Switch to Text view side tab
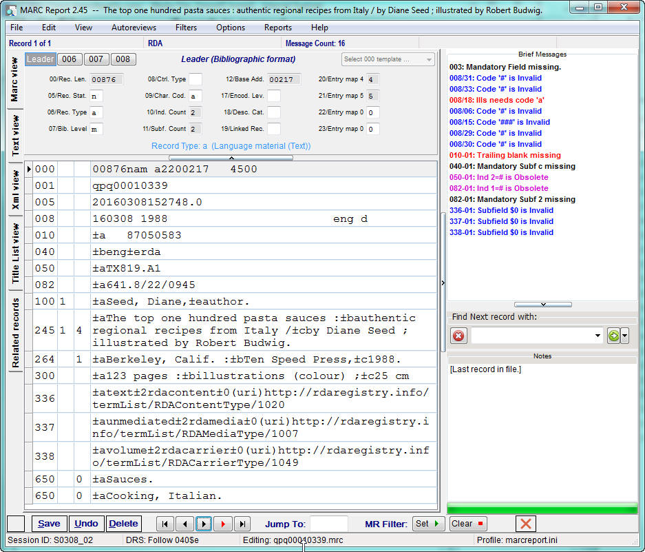Viewport: 645px width, 552px height. click(x=15, y=135)
